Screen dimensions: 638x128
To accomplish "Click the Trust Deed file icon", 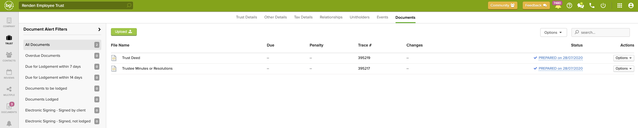I will (114, 58).
